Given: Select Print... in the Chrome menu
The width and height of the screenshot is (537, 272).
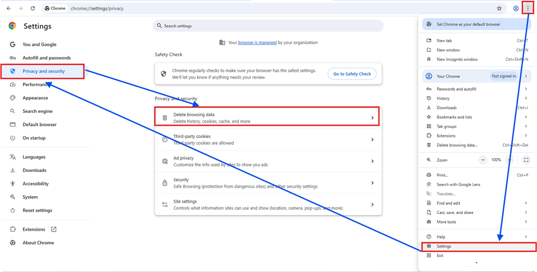Looking at the screenshot, I should click(477, 175).
